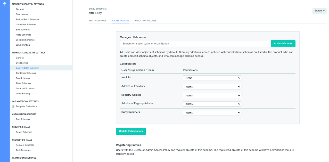Change Admins of franklintx permission dropdown
Viewport: 329px width, 162px height.
(x=212, y=87)
